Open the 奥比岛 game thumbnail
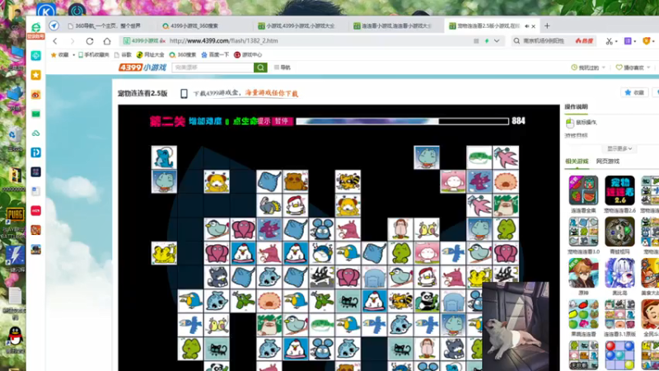Screen dimensions: 659x371 pyautogui.click(x=619, y=273)
